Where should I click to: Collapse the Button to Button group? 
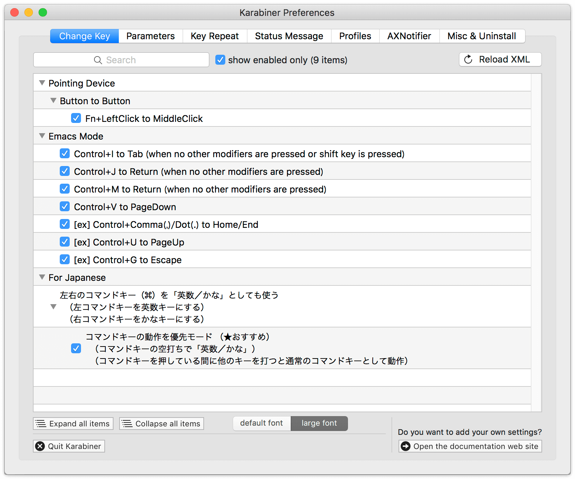pyautogui.click(x=53, y=100)
